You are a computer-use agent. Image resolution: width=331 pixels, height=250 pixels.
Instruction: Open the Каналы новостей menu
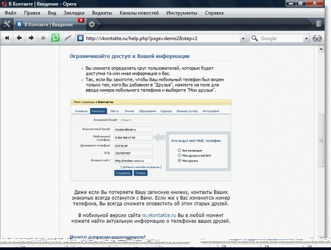139,13
